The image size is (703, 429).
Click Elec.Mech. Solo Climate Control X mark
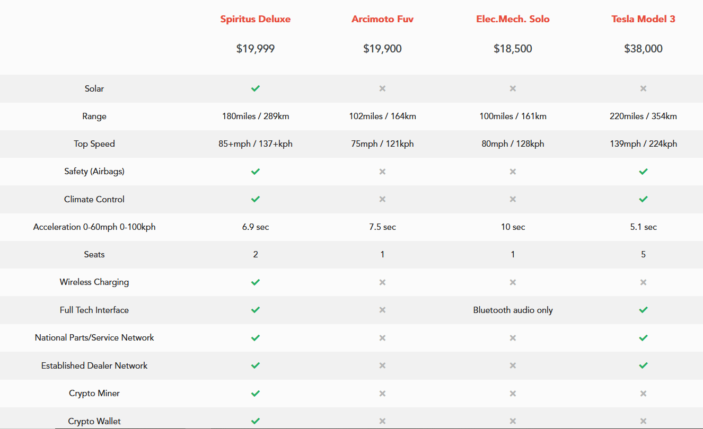[513, 199]
